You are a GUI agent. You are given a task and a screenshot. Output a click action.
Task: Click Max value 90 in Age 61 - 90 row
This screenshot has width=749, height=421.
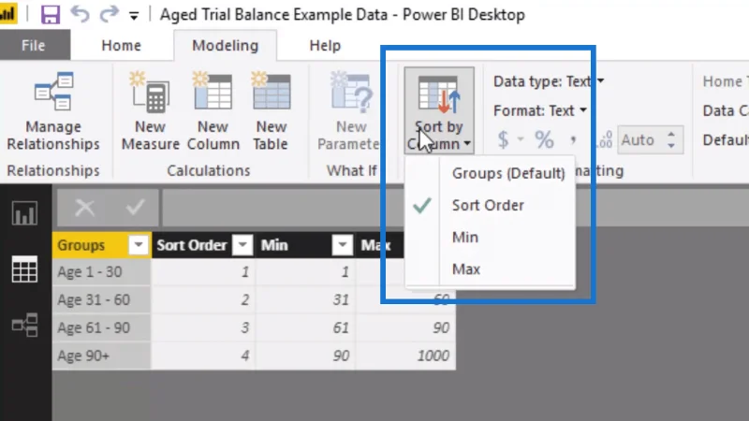click(x=406, y=328)
